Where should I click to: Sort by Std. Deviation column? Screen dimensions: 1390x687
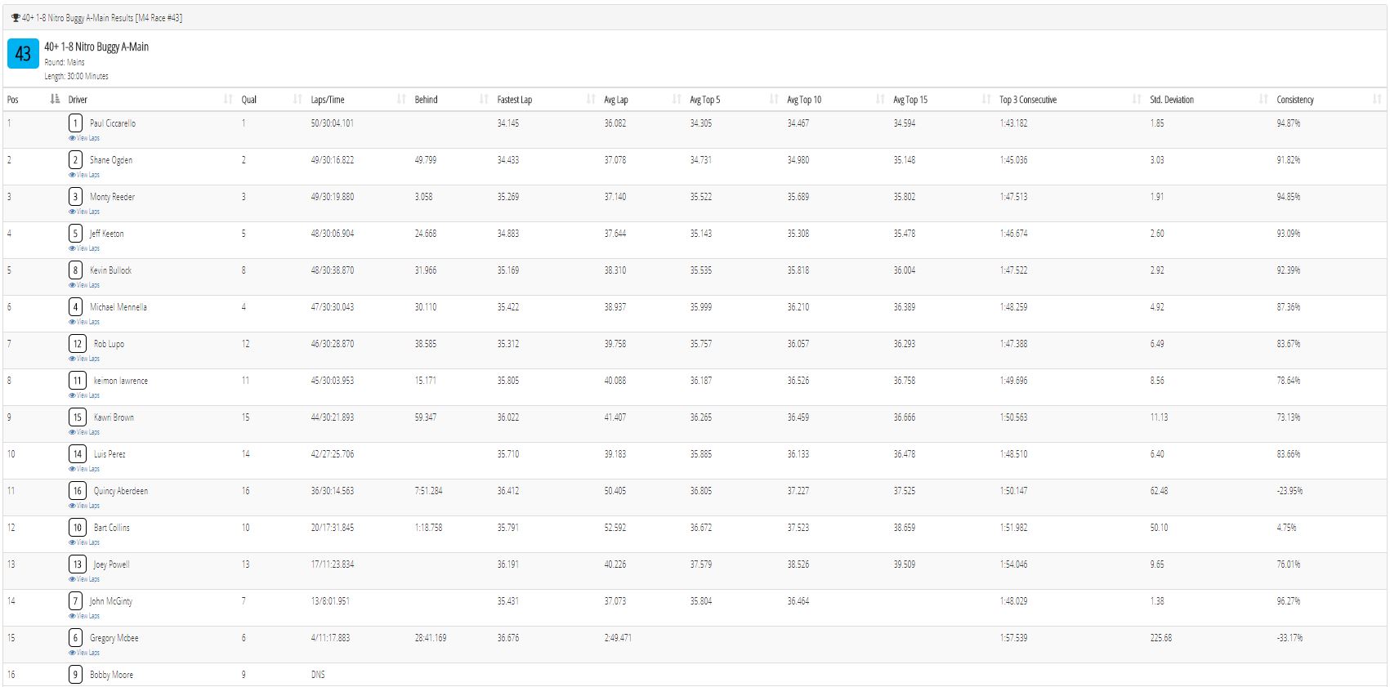click(1209, 100)
